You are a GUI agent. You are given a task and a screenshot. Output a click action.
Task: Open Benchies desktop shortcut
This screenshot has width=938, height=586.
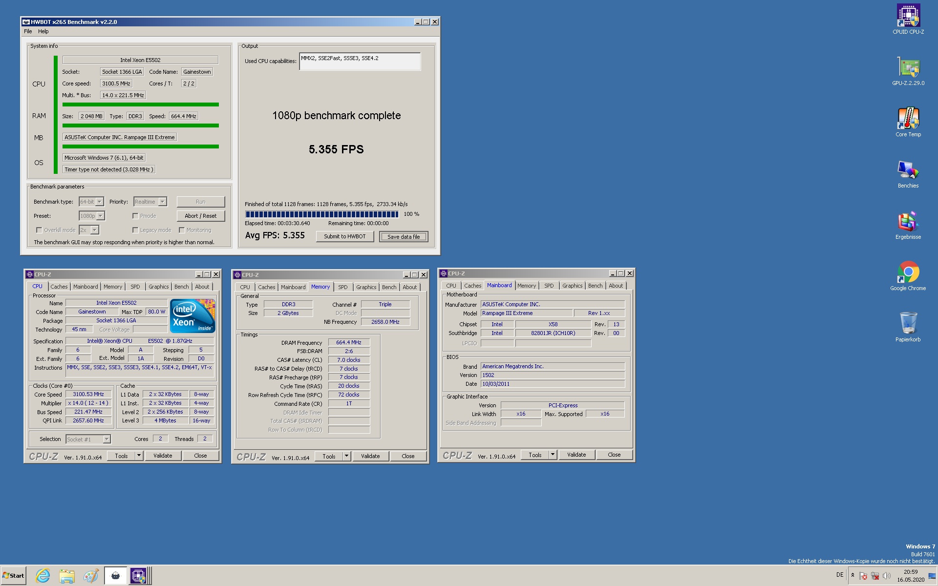tap(908, 174)
